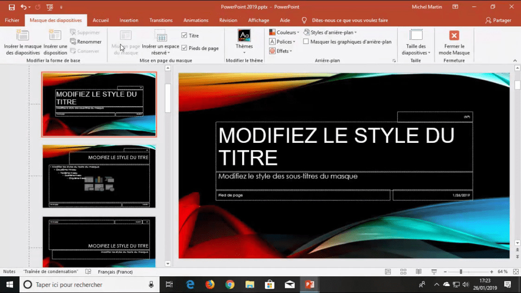
Task: Click Insérer le masque des diapositives icon
Action: click(23, 36)
